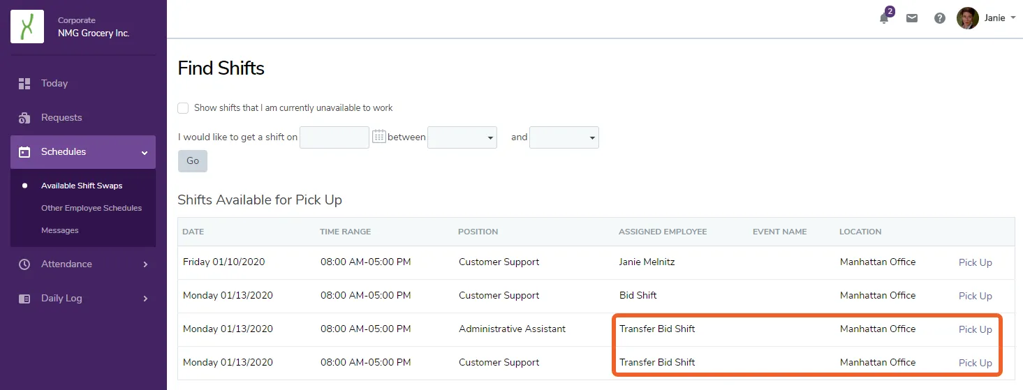Select Schedules menu item

tap(83, 151)
